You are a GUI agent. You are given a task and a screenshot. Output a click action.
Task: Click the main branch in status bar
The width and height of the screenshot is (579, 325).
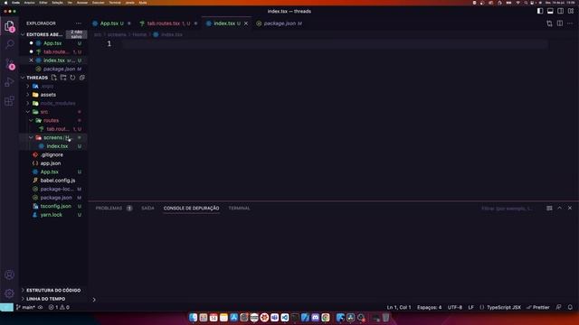25,307
